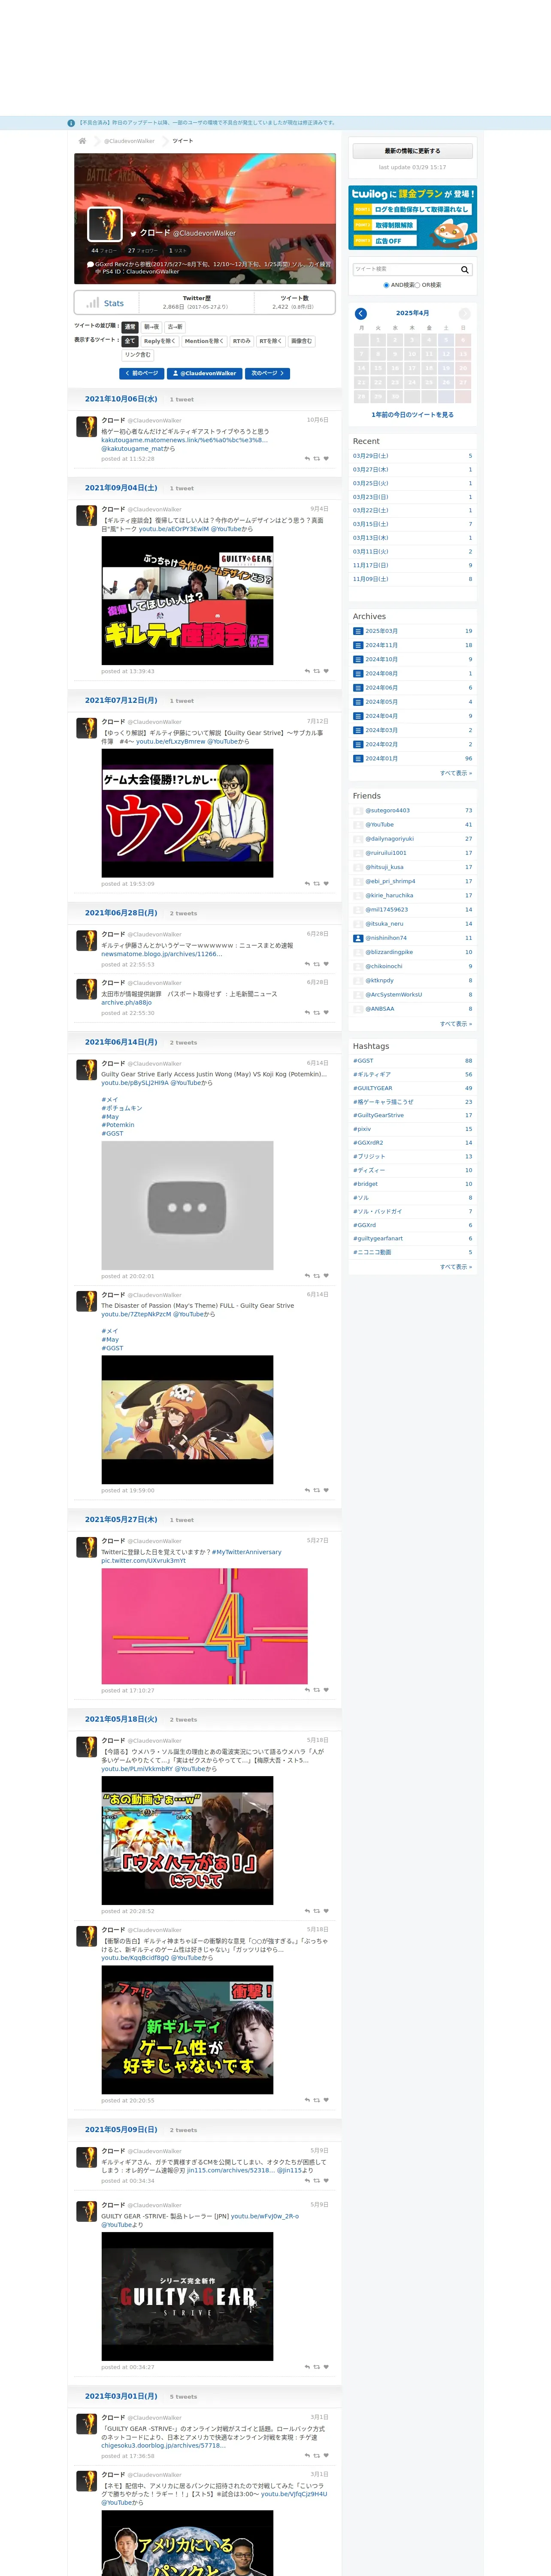This screenshot has height=2576, width=551.
Task: Open hashtag #pixiv
Action: pos(362,1129)
